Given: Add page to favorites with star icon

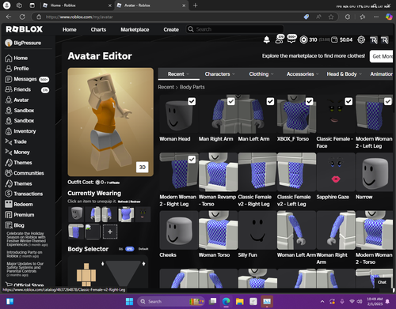Looking at the screenshot, I should point(331,17).
